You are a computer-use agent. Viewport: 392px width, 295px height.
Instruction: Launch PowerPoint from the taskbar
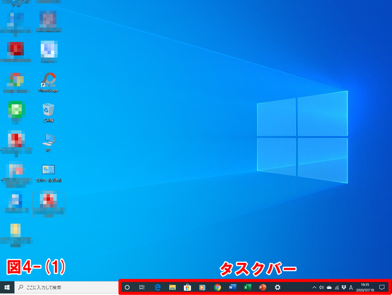point(263,287)
